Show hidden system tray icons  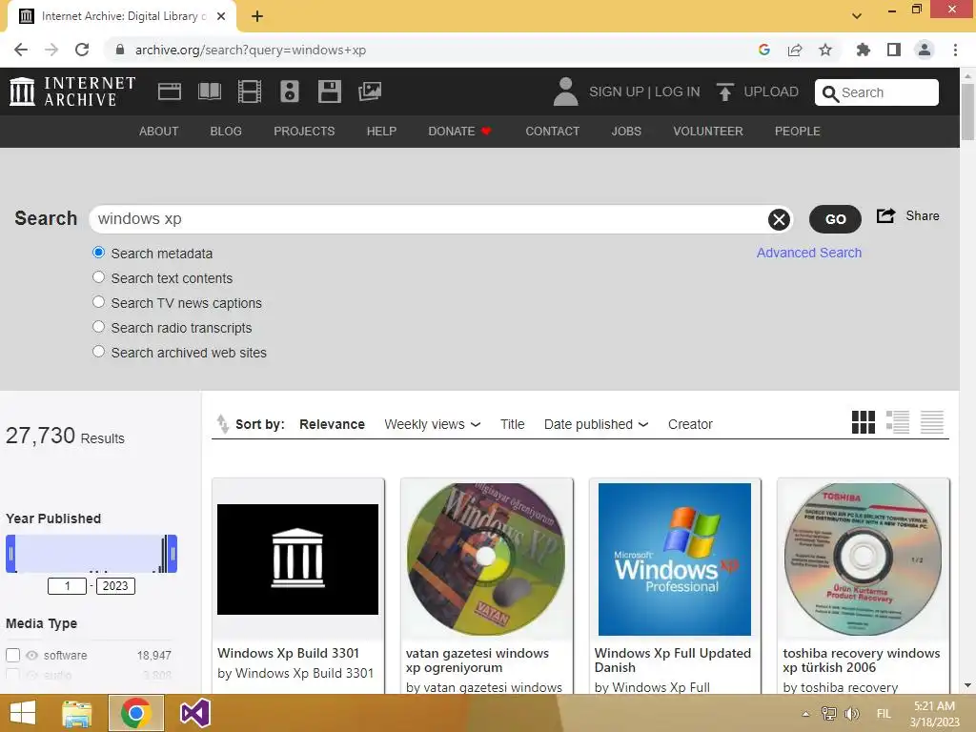click(x=806, y=714)
